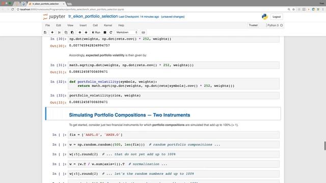Open the Kernel menu
Screen dimensions: 326x183
[108, 25]
